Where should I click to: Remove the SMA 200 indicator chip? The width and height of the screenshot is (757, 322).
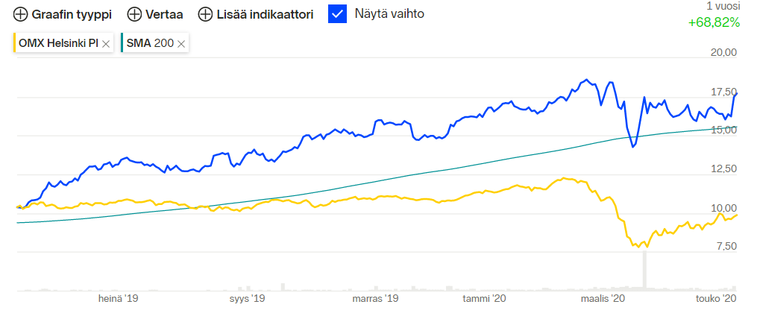coord(181,44)
